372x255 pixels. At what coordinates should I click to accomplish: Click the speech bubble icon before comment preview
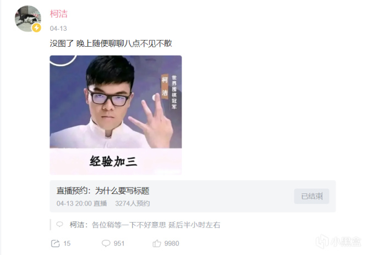click(59, 224)
